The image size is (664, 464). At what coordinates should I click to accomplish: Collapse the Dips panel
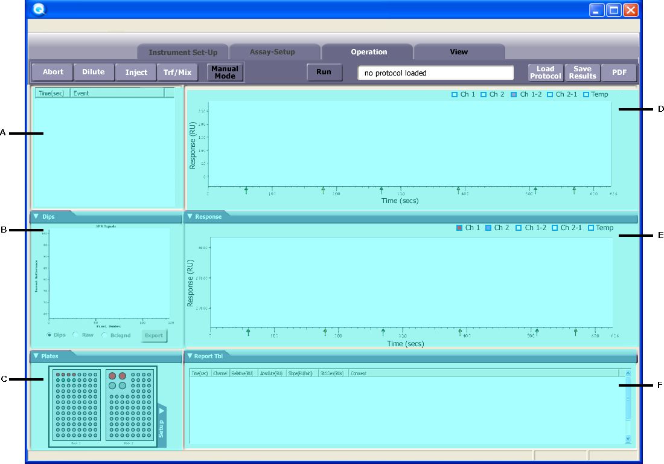pos(36,216)
